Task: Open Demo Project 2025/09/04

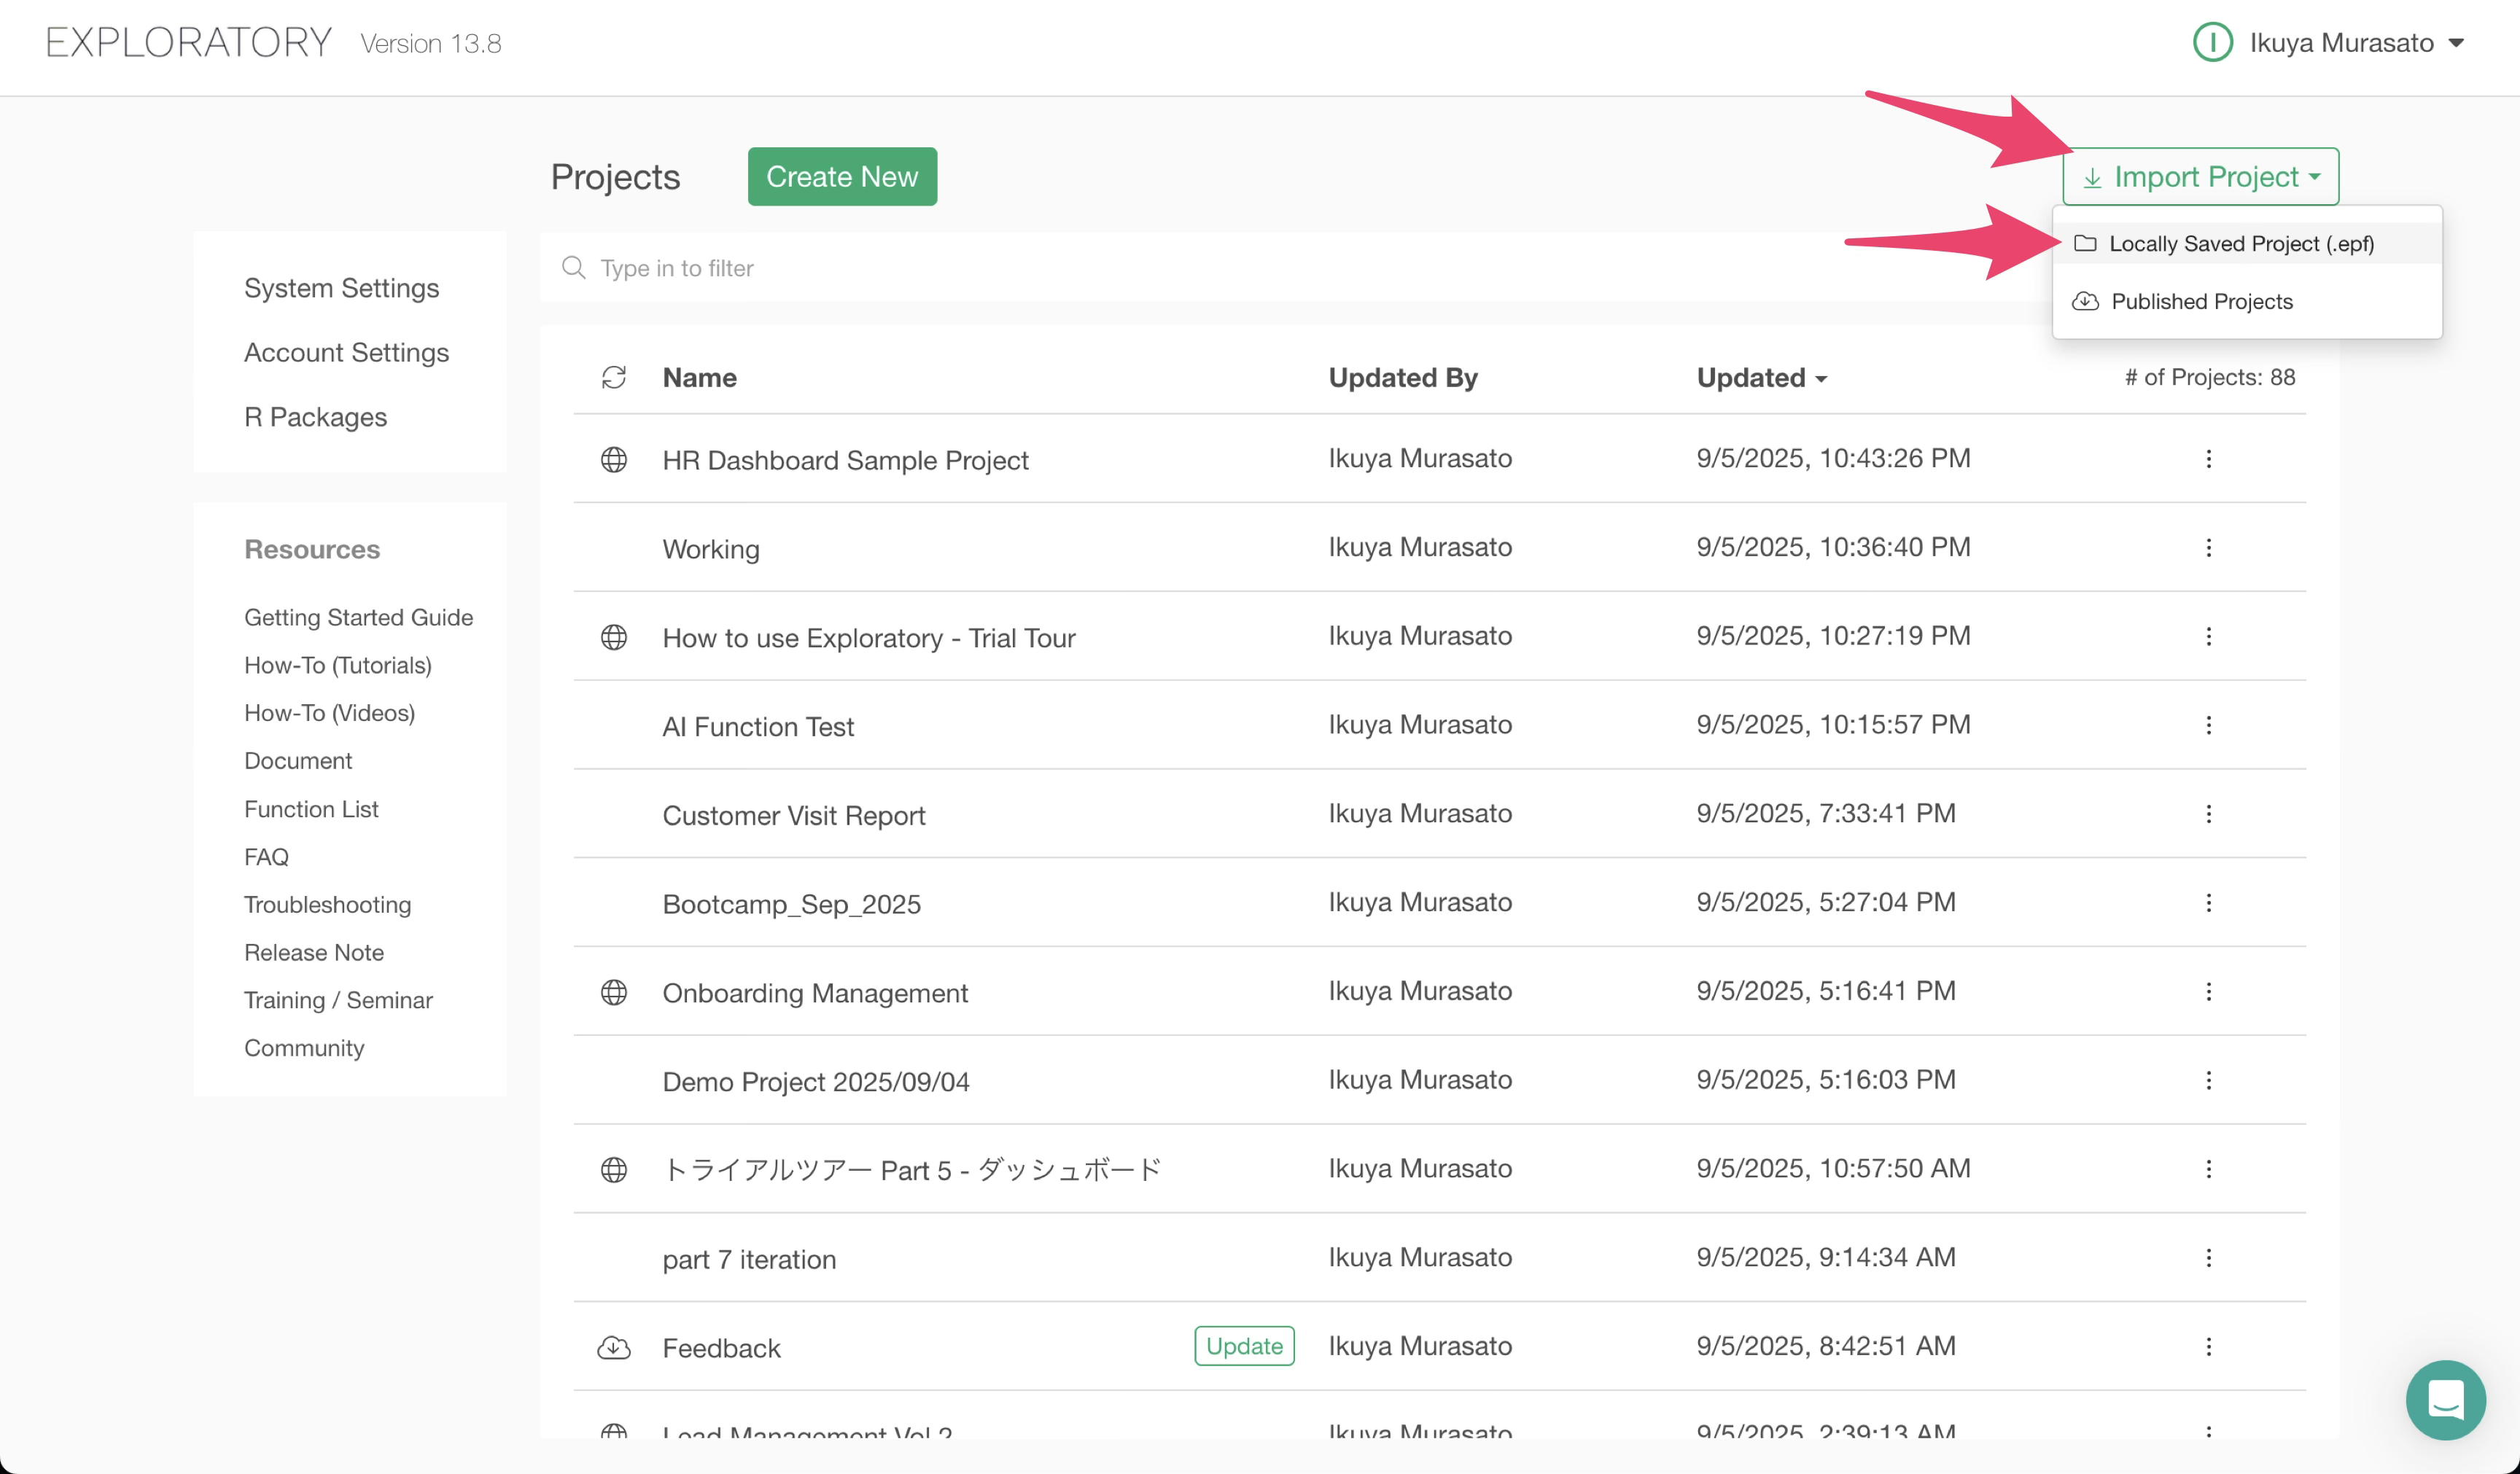Action: tap(816, 1082)
